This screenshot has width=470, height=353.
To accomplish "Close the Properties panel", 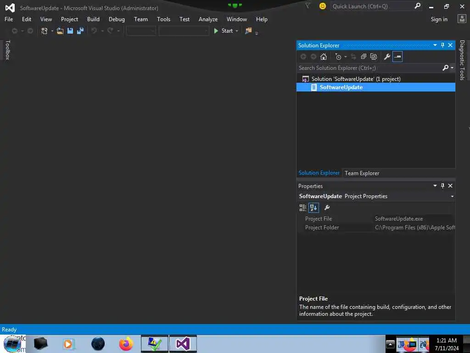I will (450, 186).
